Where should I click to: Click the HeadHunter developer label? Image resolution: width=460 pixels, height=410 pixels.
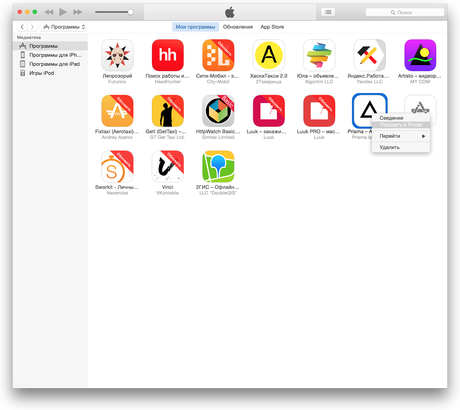pos(168,82)
